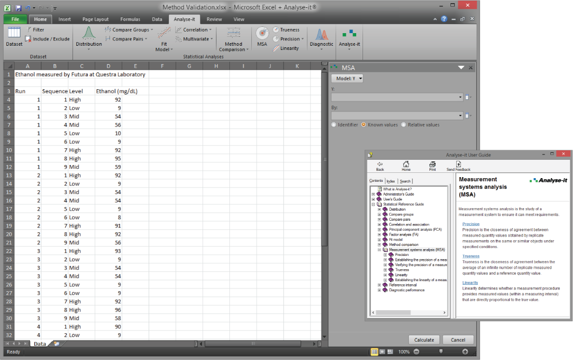Select the Known values radio button
Image resolution: width=573 pixels, height=360 pixels.
tap(364, 125)
